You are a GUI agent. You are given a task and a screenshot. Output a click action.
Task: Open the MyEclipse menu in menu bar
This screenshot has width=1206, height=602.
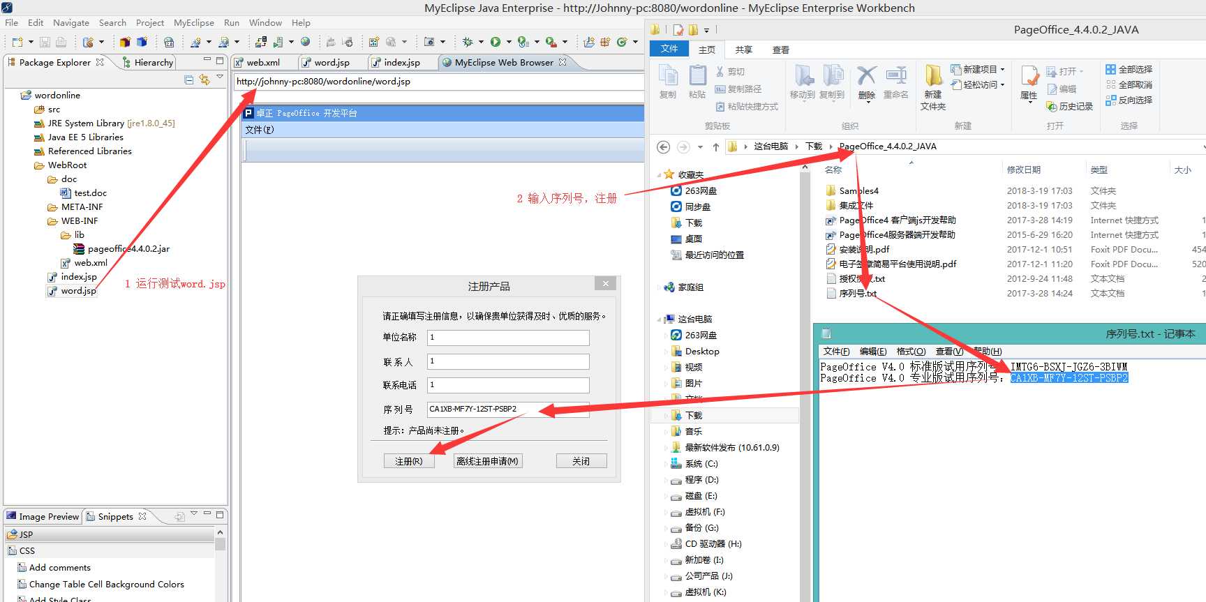click(x=194, y=22)
